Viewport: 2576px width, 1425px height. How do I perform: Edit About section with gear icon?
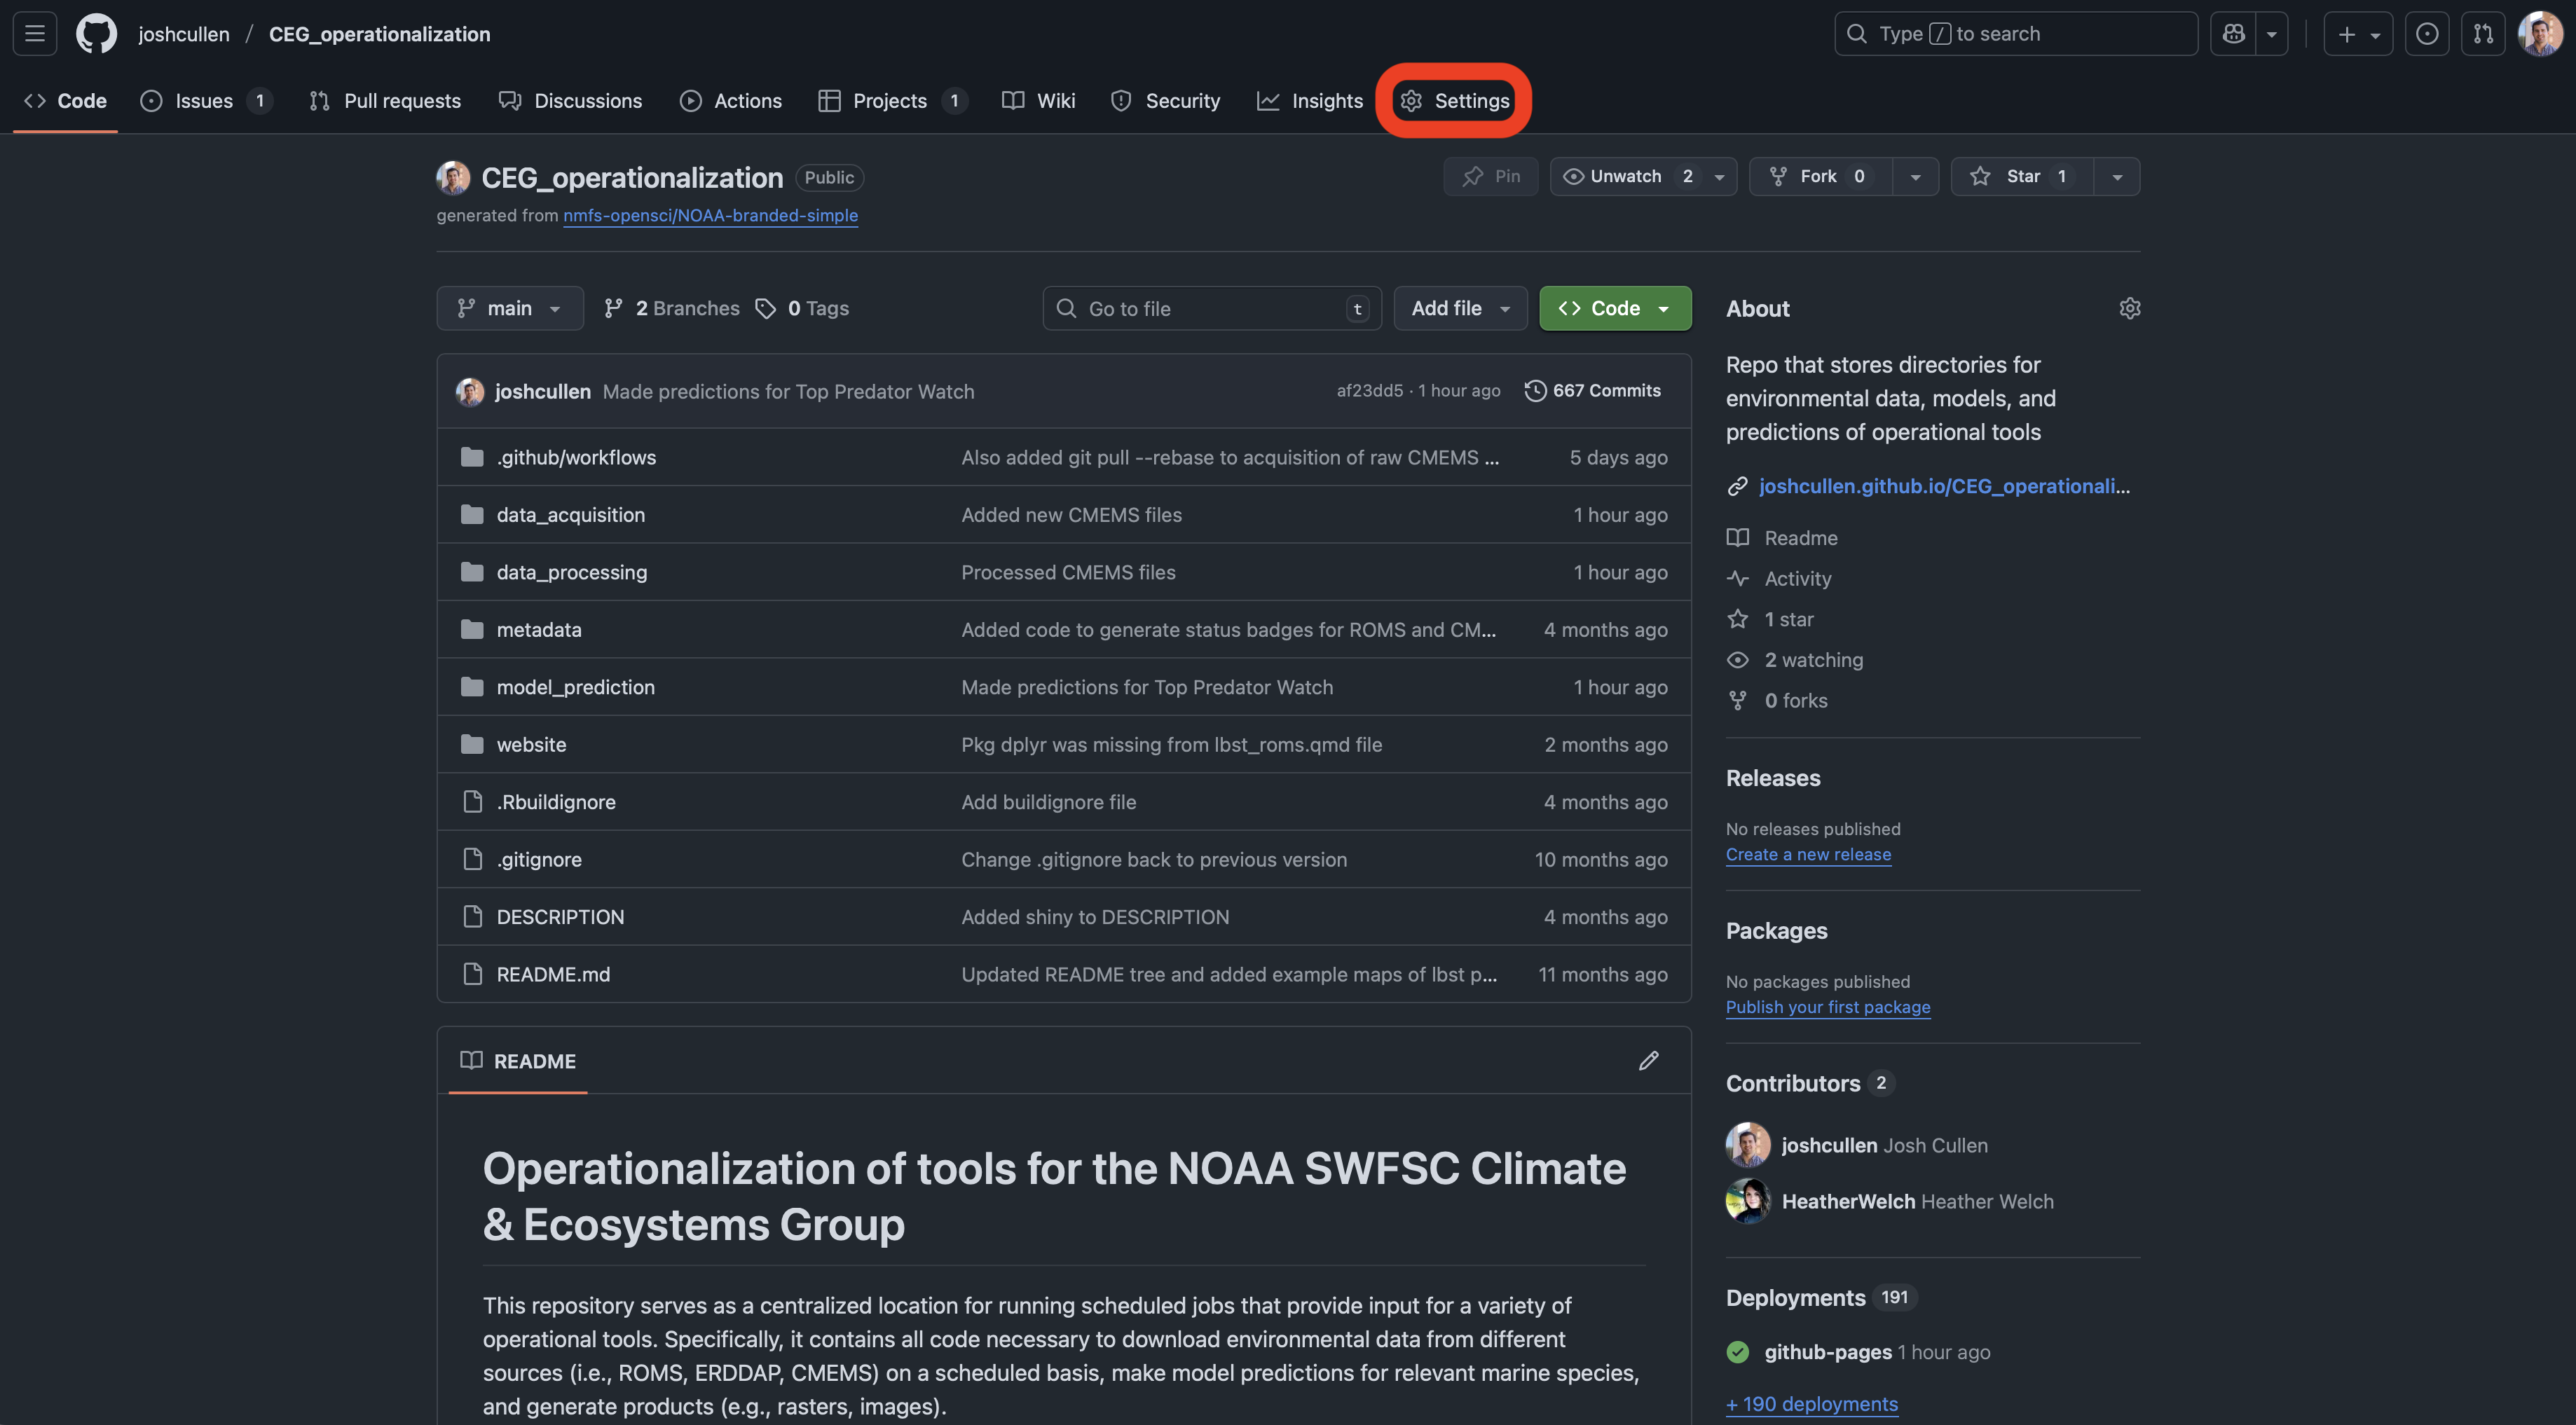(x=2129, y=308)
